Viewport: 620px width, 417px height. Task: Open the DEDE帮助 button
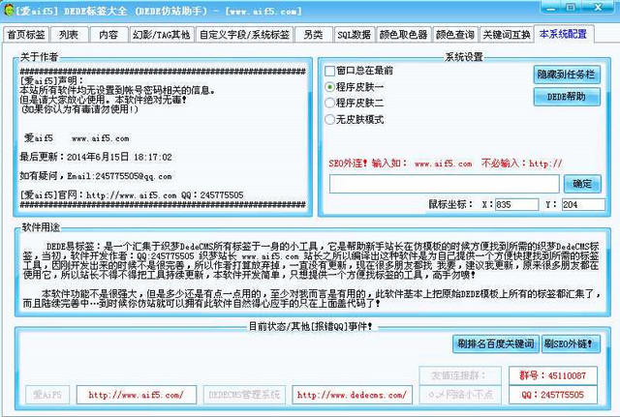tap(567, 97)
